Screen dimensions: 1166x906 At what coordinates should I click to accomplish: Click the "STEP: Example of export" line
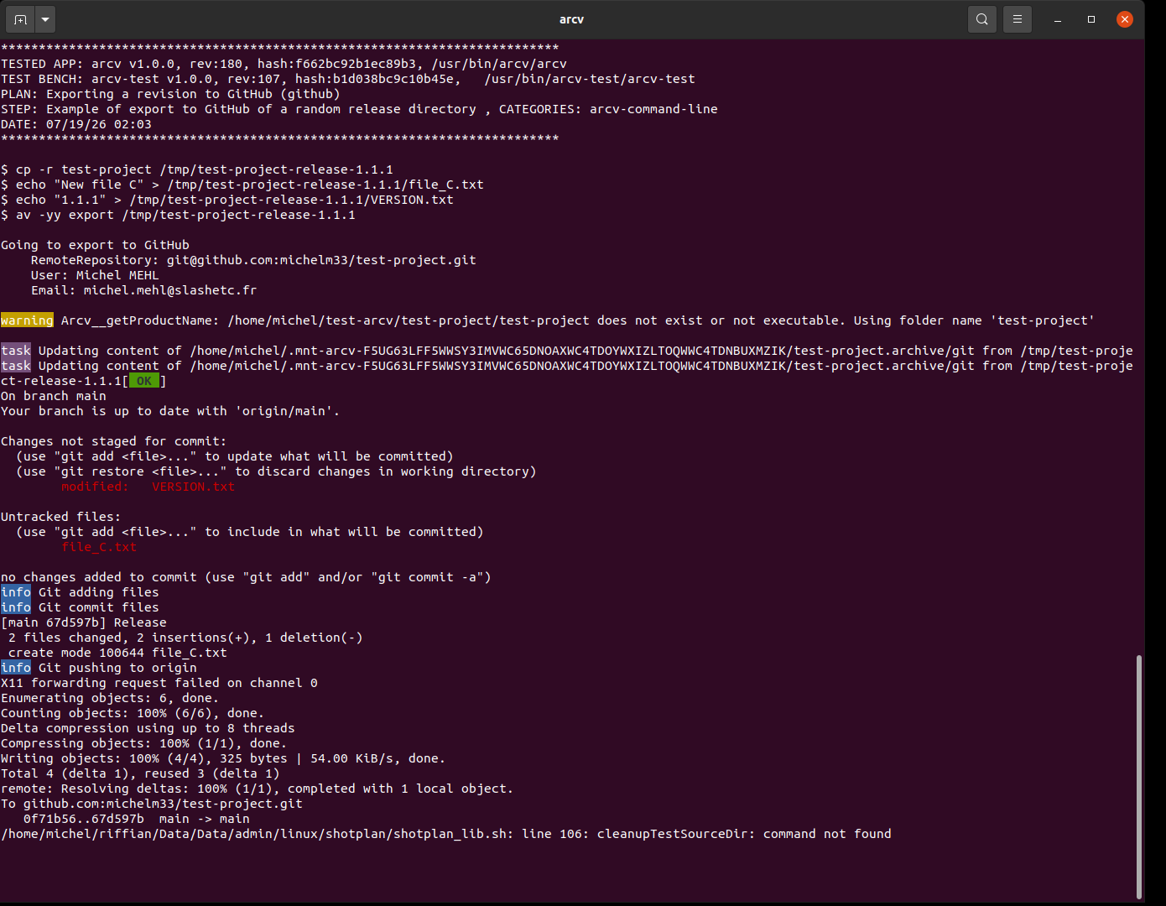pyautogui.click(x=359, y=109)
